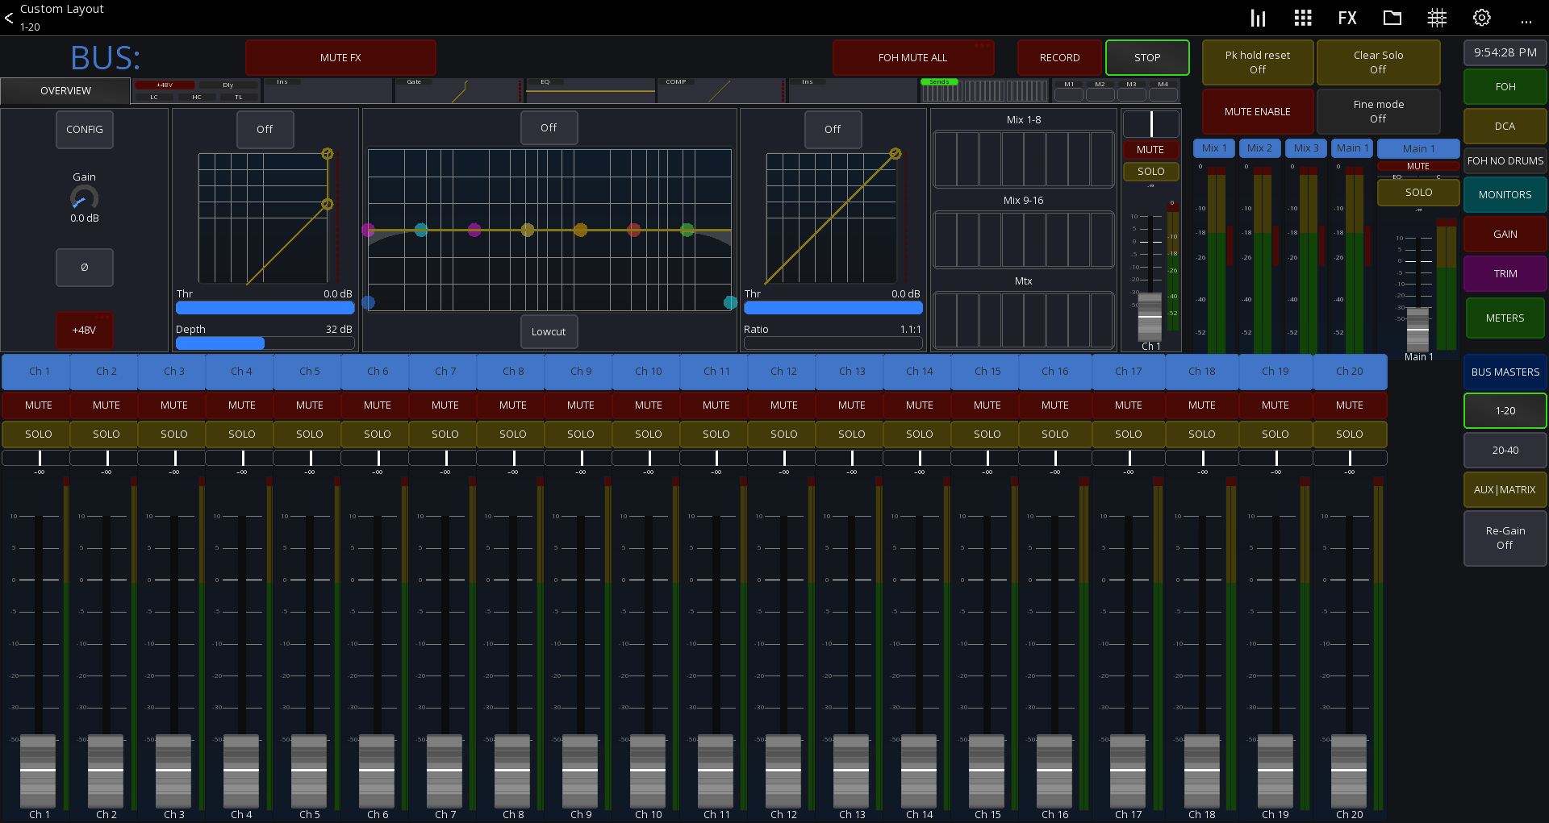This screenshot has height=823, width=1549.
Task: Click FOH MUTE ALL button
Action: point(912,57)
